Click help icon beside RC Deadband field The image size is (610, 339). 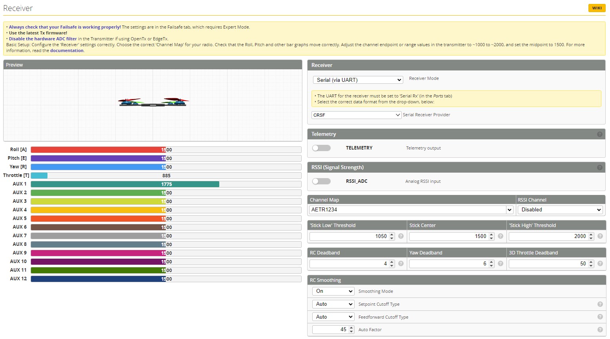pos(401,263)
